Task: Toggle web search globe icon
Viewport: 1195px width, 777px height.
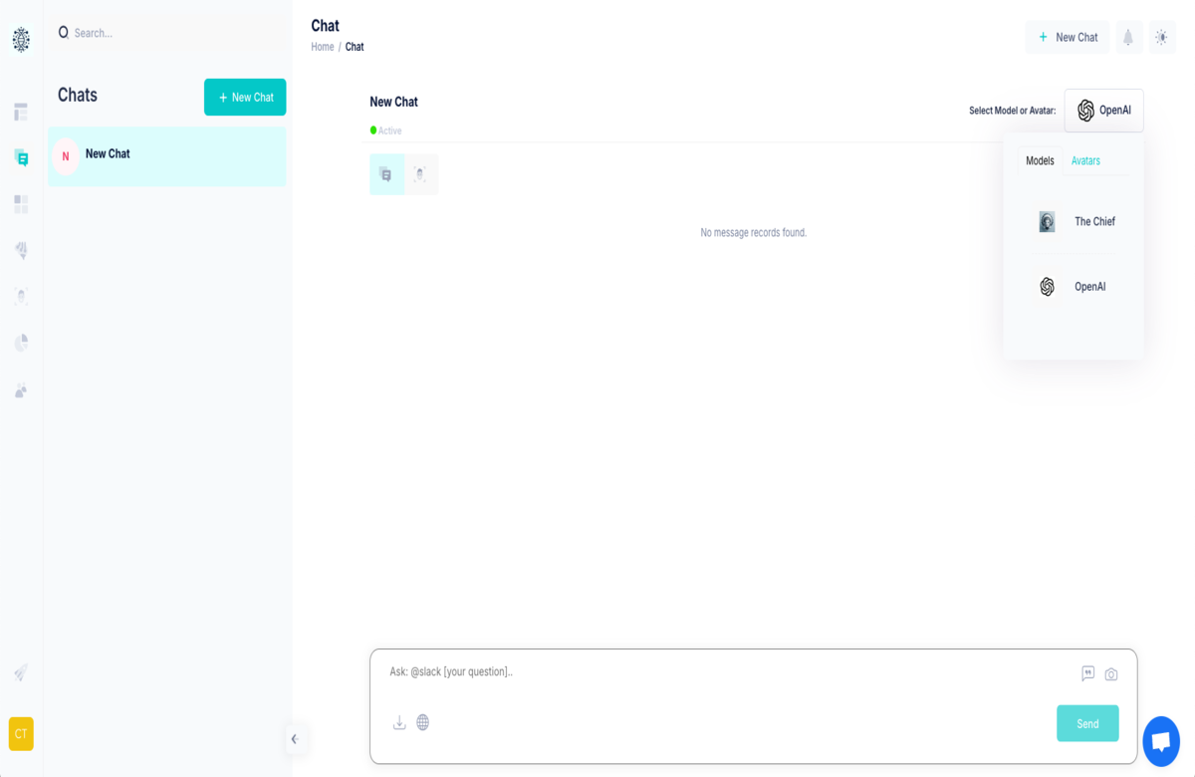Action: coord(423,722)
